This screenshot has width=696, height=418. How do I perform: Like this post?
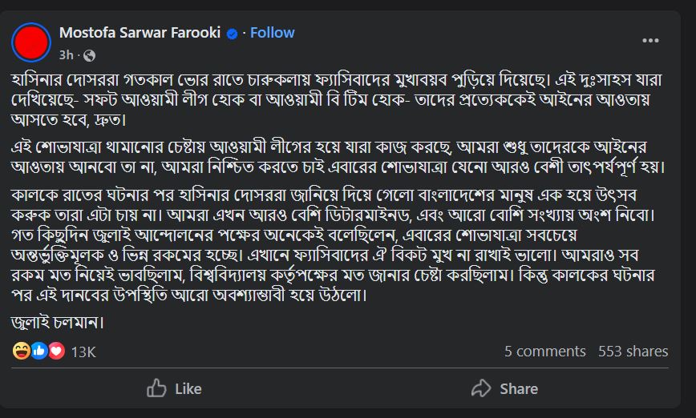174,388
